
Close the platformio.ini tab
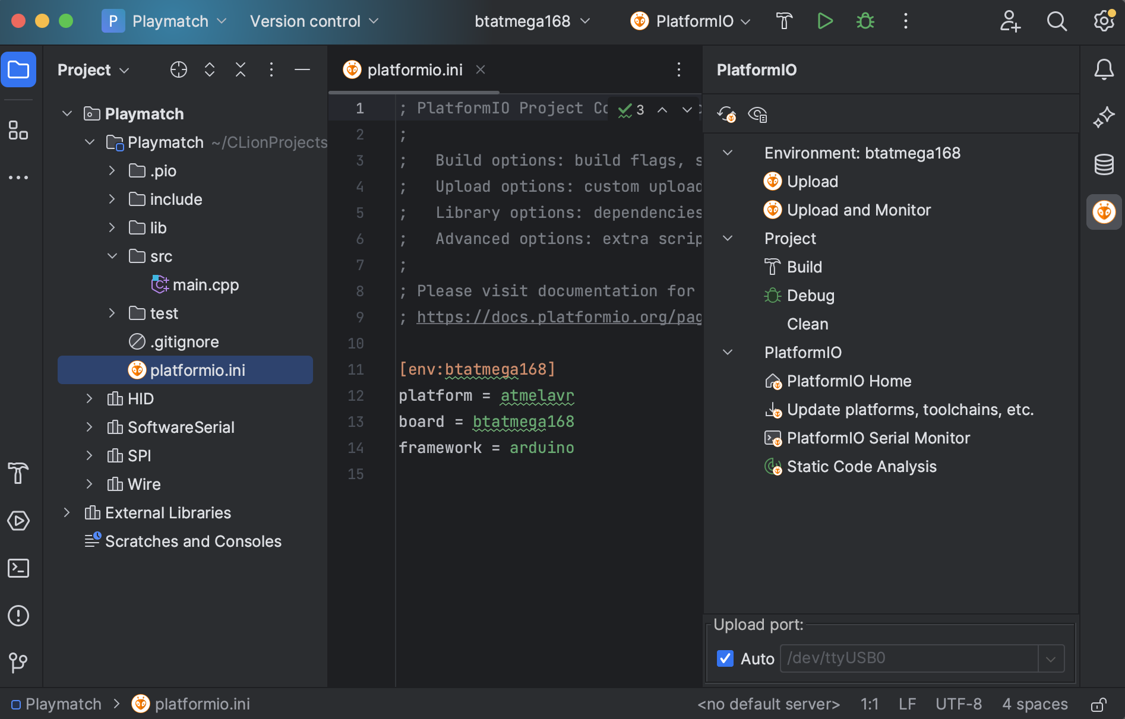pos(481,70)
